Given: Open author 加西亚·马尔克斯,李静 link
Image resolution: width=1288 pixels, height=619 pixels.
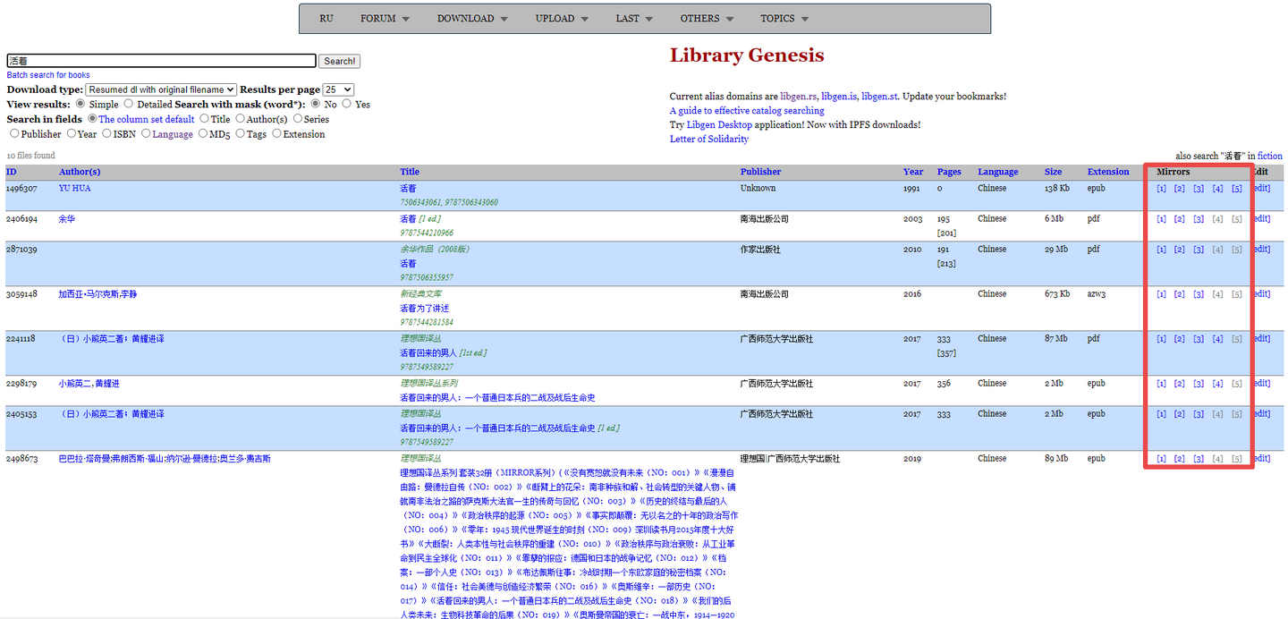Looking at the screenshot, I should [98, 294].
